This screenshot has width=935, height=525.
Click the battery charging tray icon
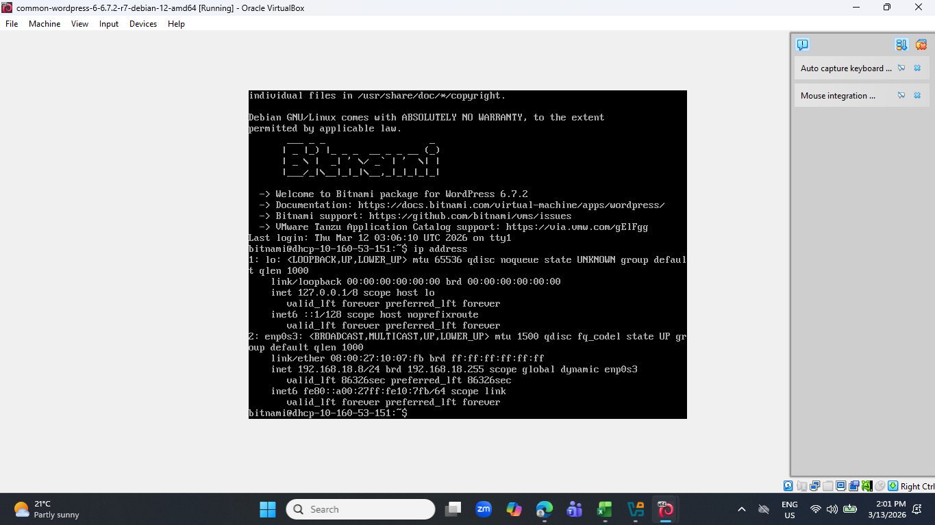point(850,509)
